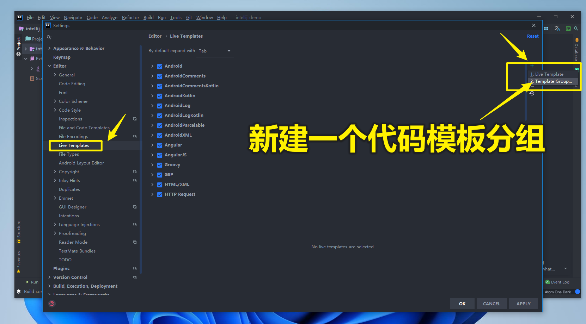Disable the Angular template group

pos(160,145)
